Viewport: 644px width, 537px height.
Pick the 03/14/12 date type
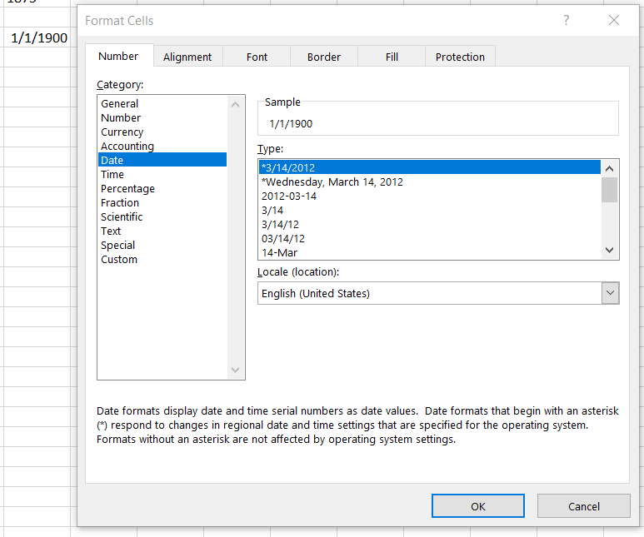[430, 239]
